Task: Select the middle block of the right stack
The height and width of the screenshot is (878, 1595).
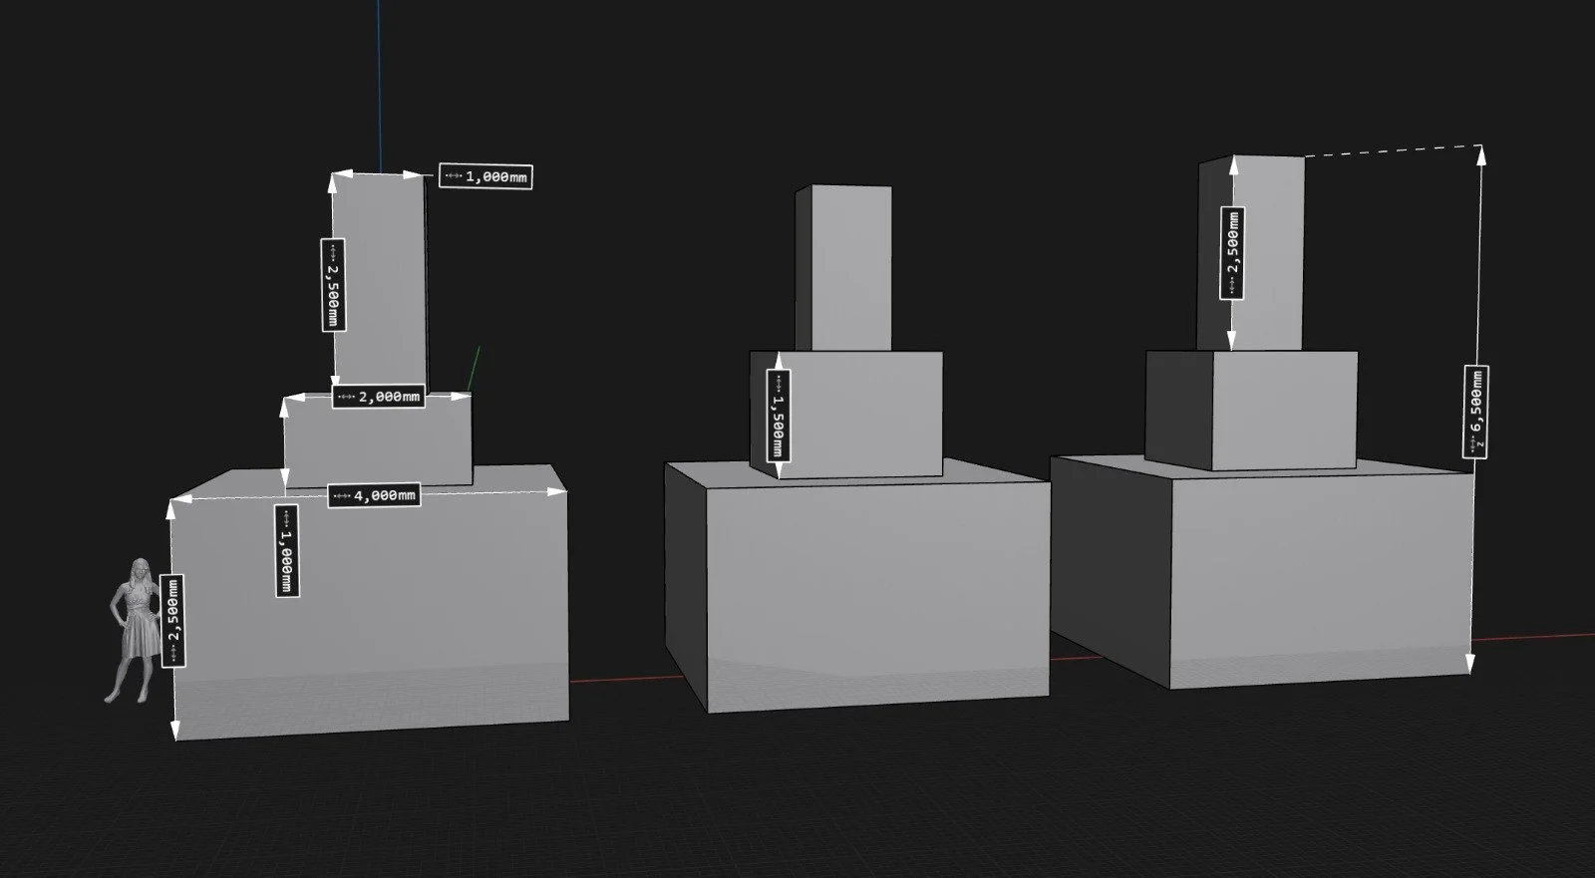Action: (1251, 410)
